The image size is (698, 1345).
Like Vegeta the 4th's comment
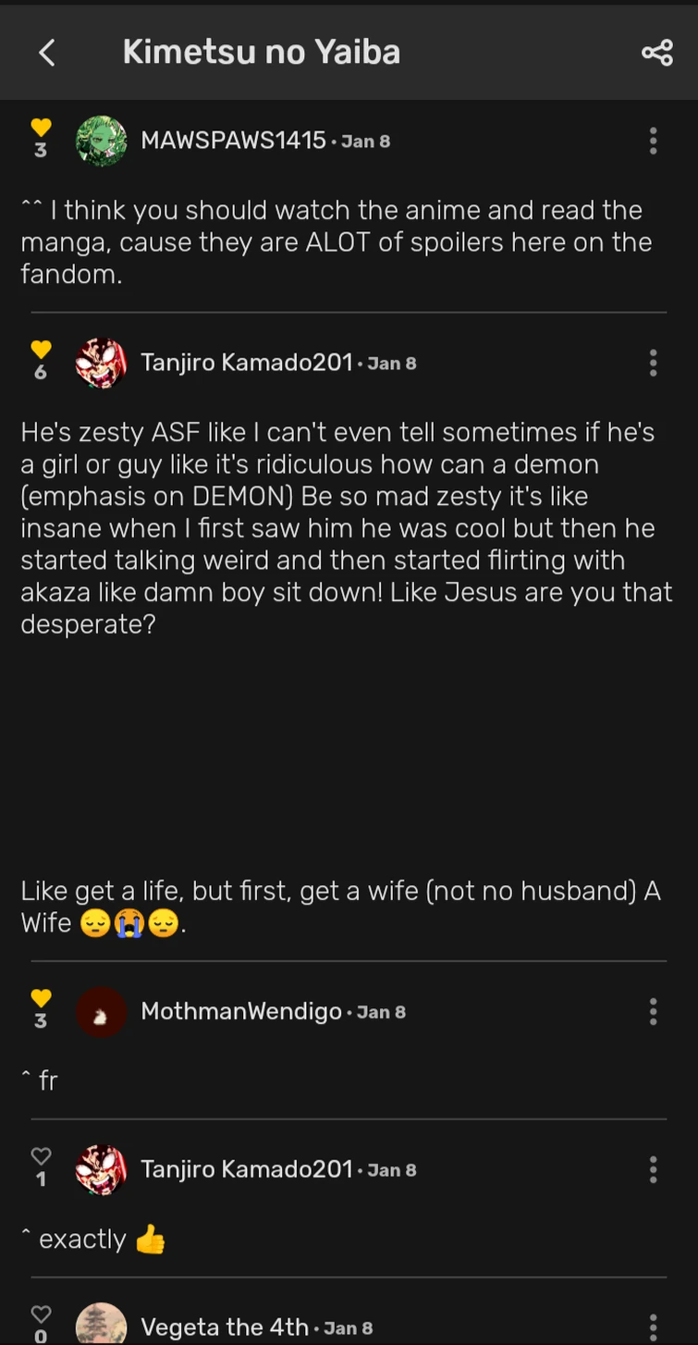(x=41, y=1314)
